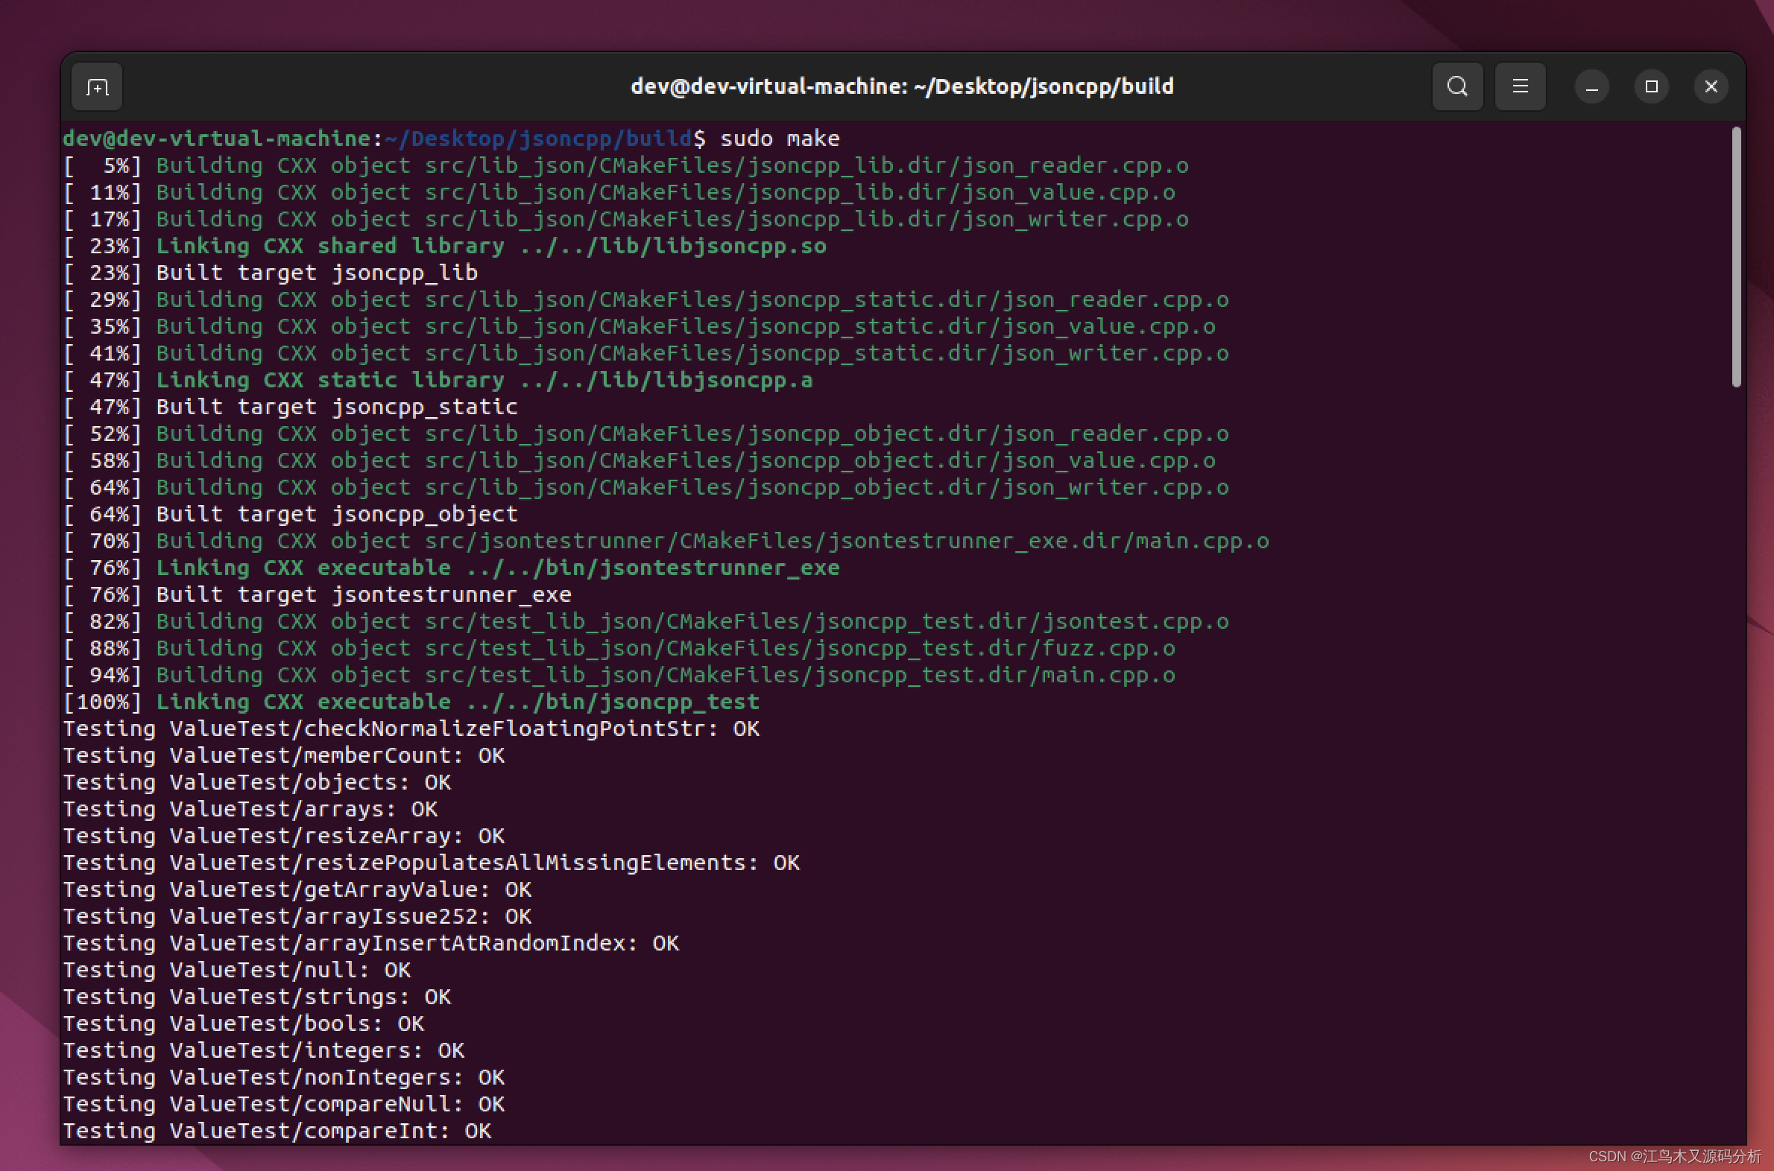Click the jsontest.cpp.o build line

645,622
